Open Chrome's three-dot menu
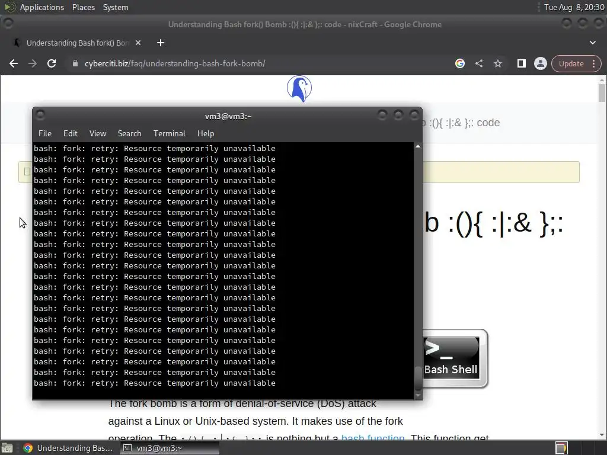Screen dimensions: 607x455 click(x=594, y=64)
